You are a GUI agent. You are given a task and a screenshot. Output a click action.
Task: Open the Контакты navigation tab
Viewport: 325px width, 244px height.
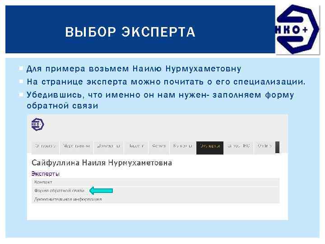point(183,147)
